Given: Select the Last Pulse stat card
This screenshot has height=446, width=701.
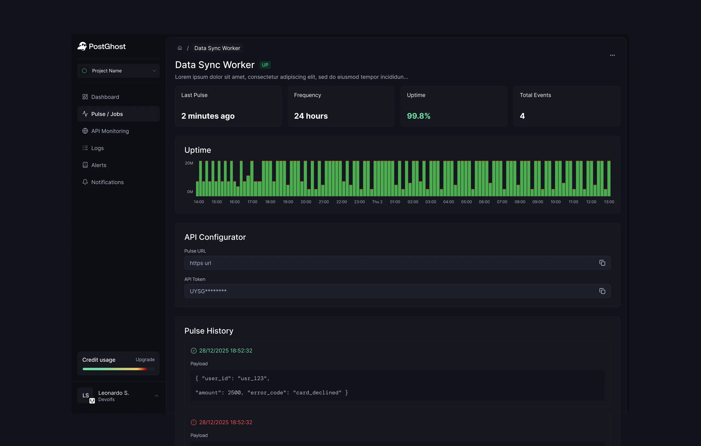Looking at the screenshot, I should coord(228,106).
